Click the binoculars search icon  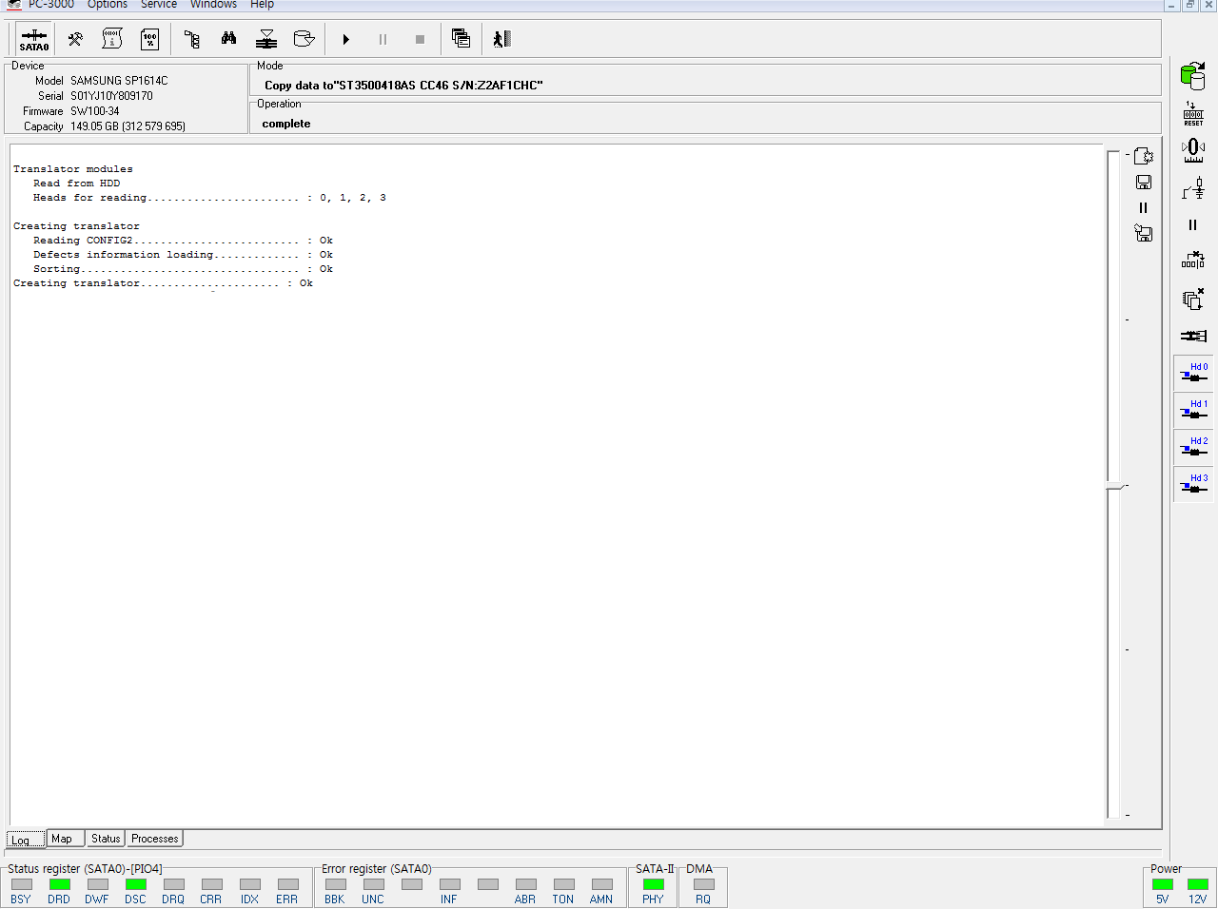pyautogui.click(x=228, y=39)
